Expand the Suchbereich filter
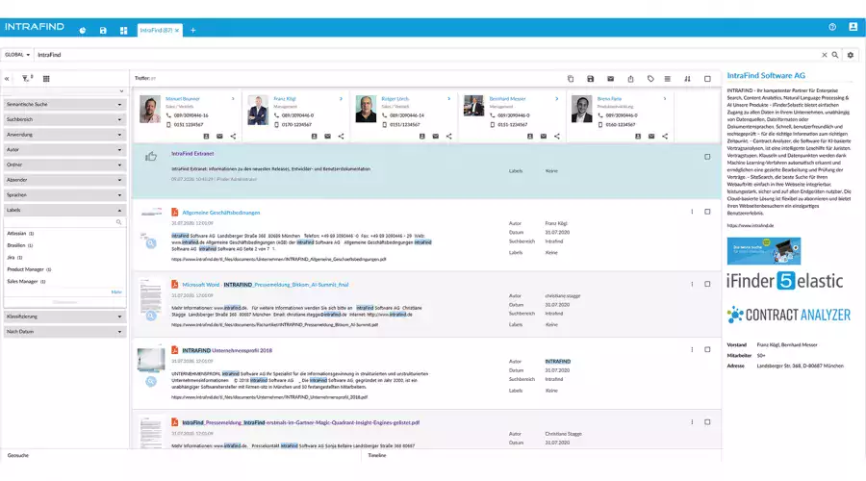 pos(64,119)
